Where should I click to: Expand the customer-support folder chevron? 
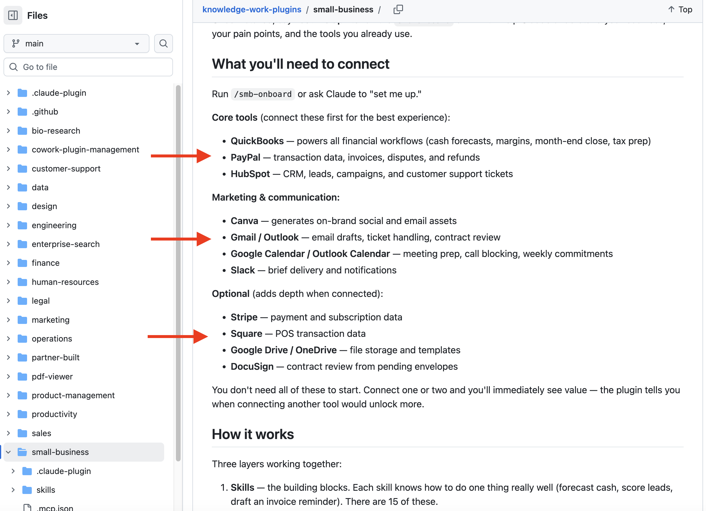pos(9,169)
